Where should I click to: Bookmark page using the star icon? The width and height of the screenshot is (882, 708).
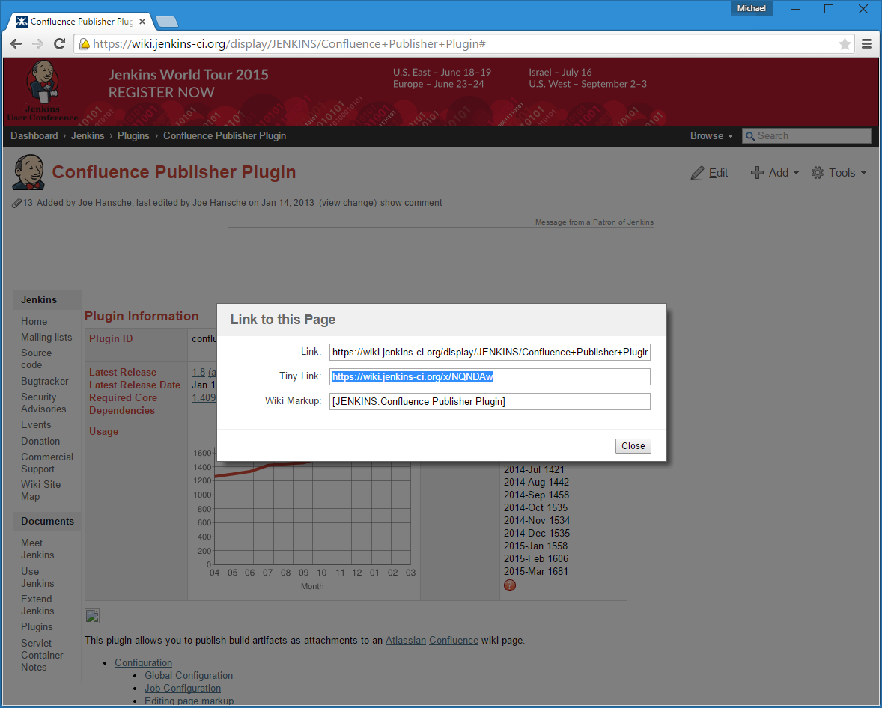click(845, 44)
